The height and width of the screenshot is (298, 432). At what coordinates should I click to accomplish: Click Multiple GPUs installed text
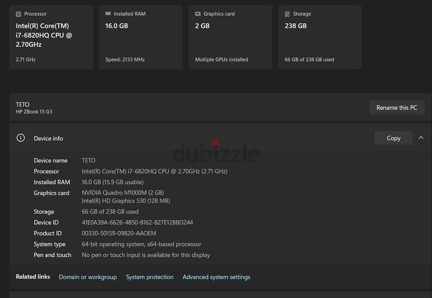coord(221,59)
